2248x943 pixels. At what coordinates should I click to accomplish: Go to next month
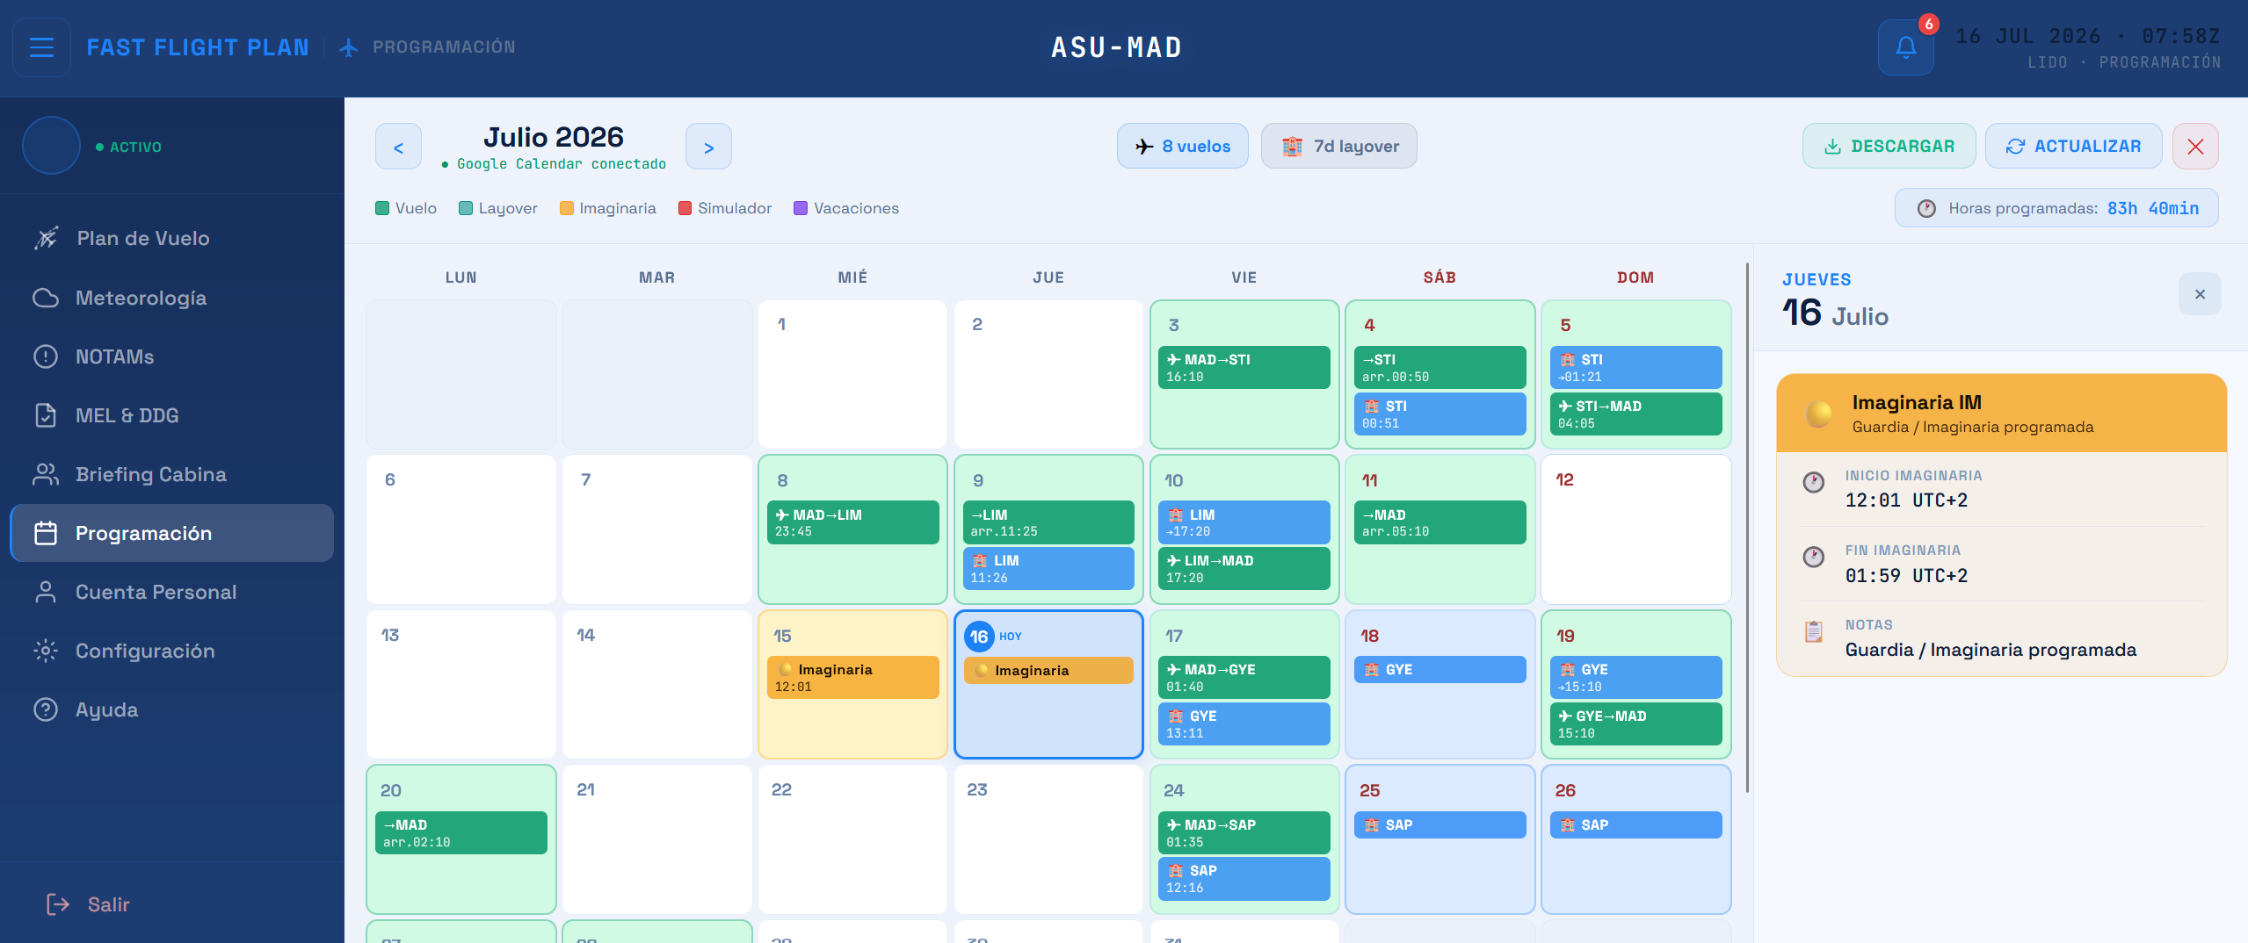[x=708, y=147]
